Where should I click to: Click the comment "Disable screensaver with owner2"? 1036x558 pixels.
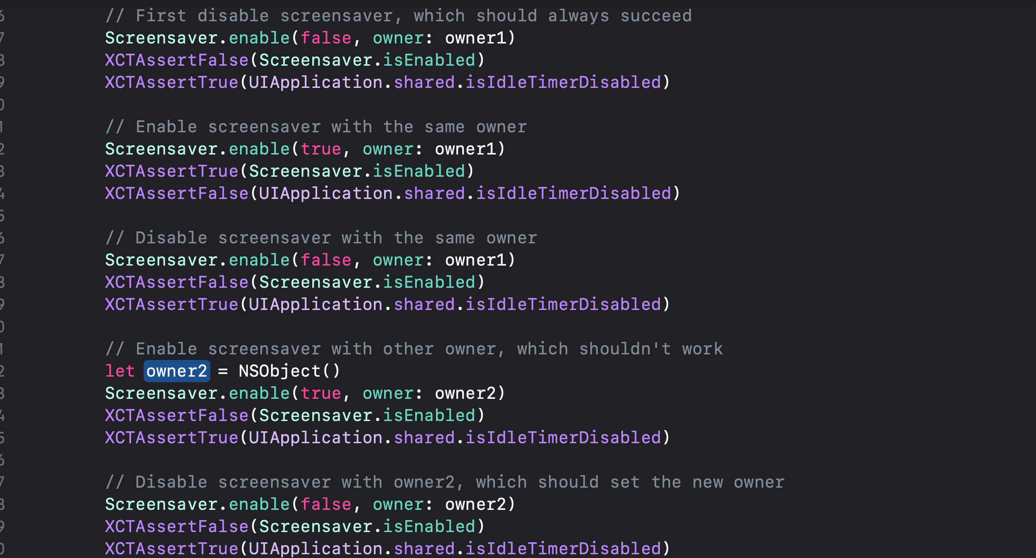[445, 482]
